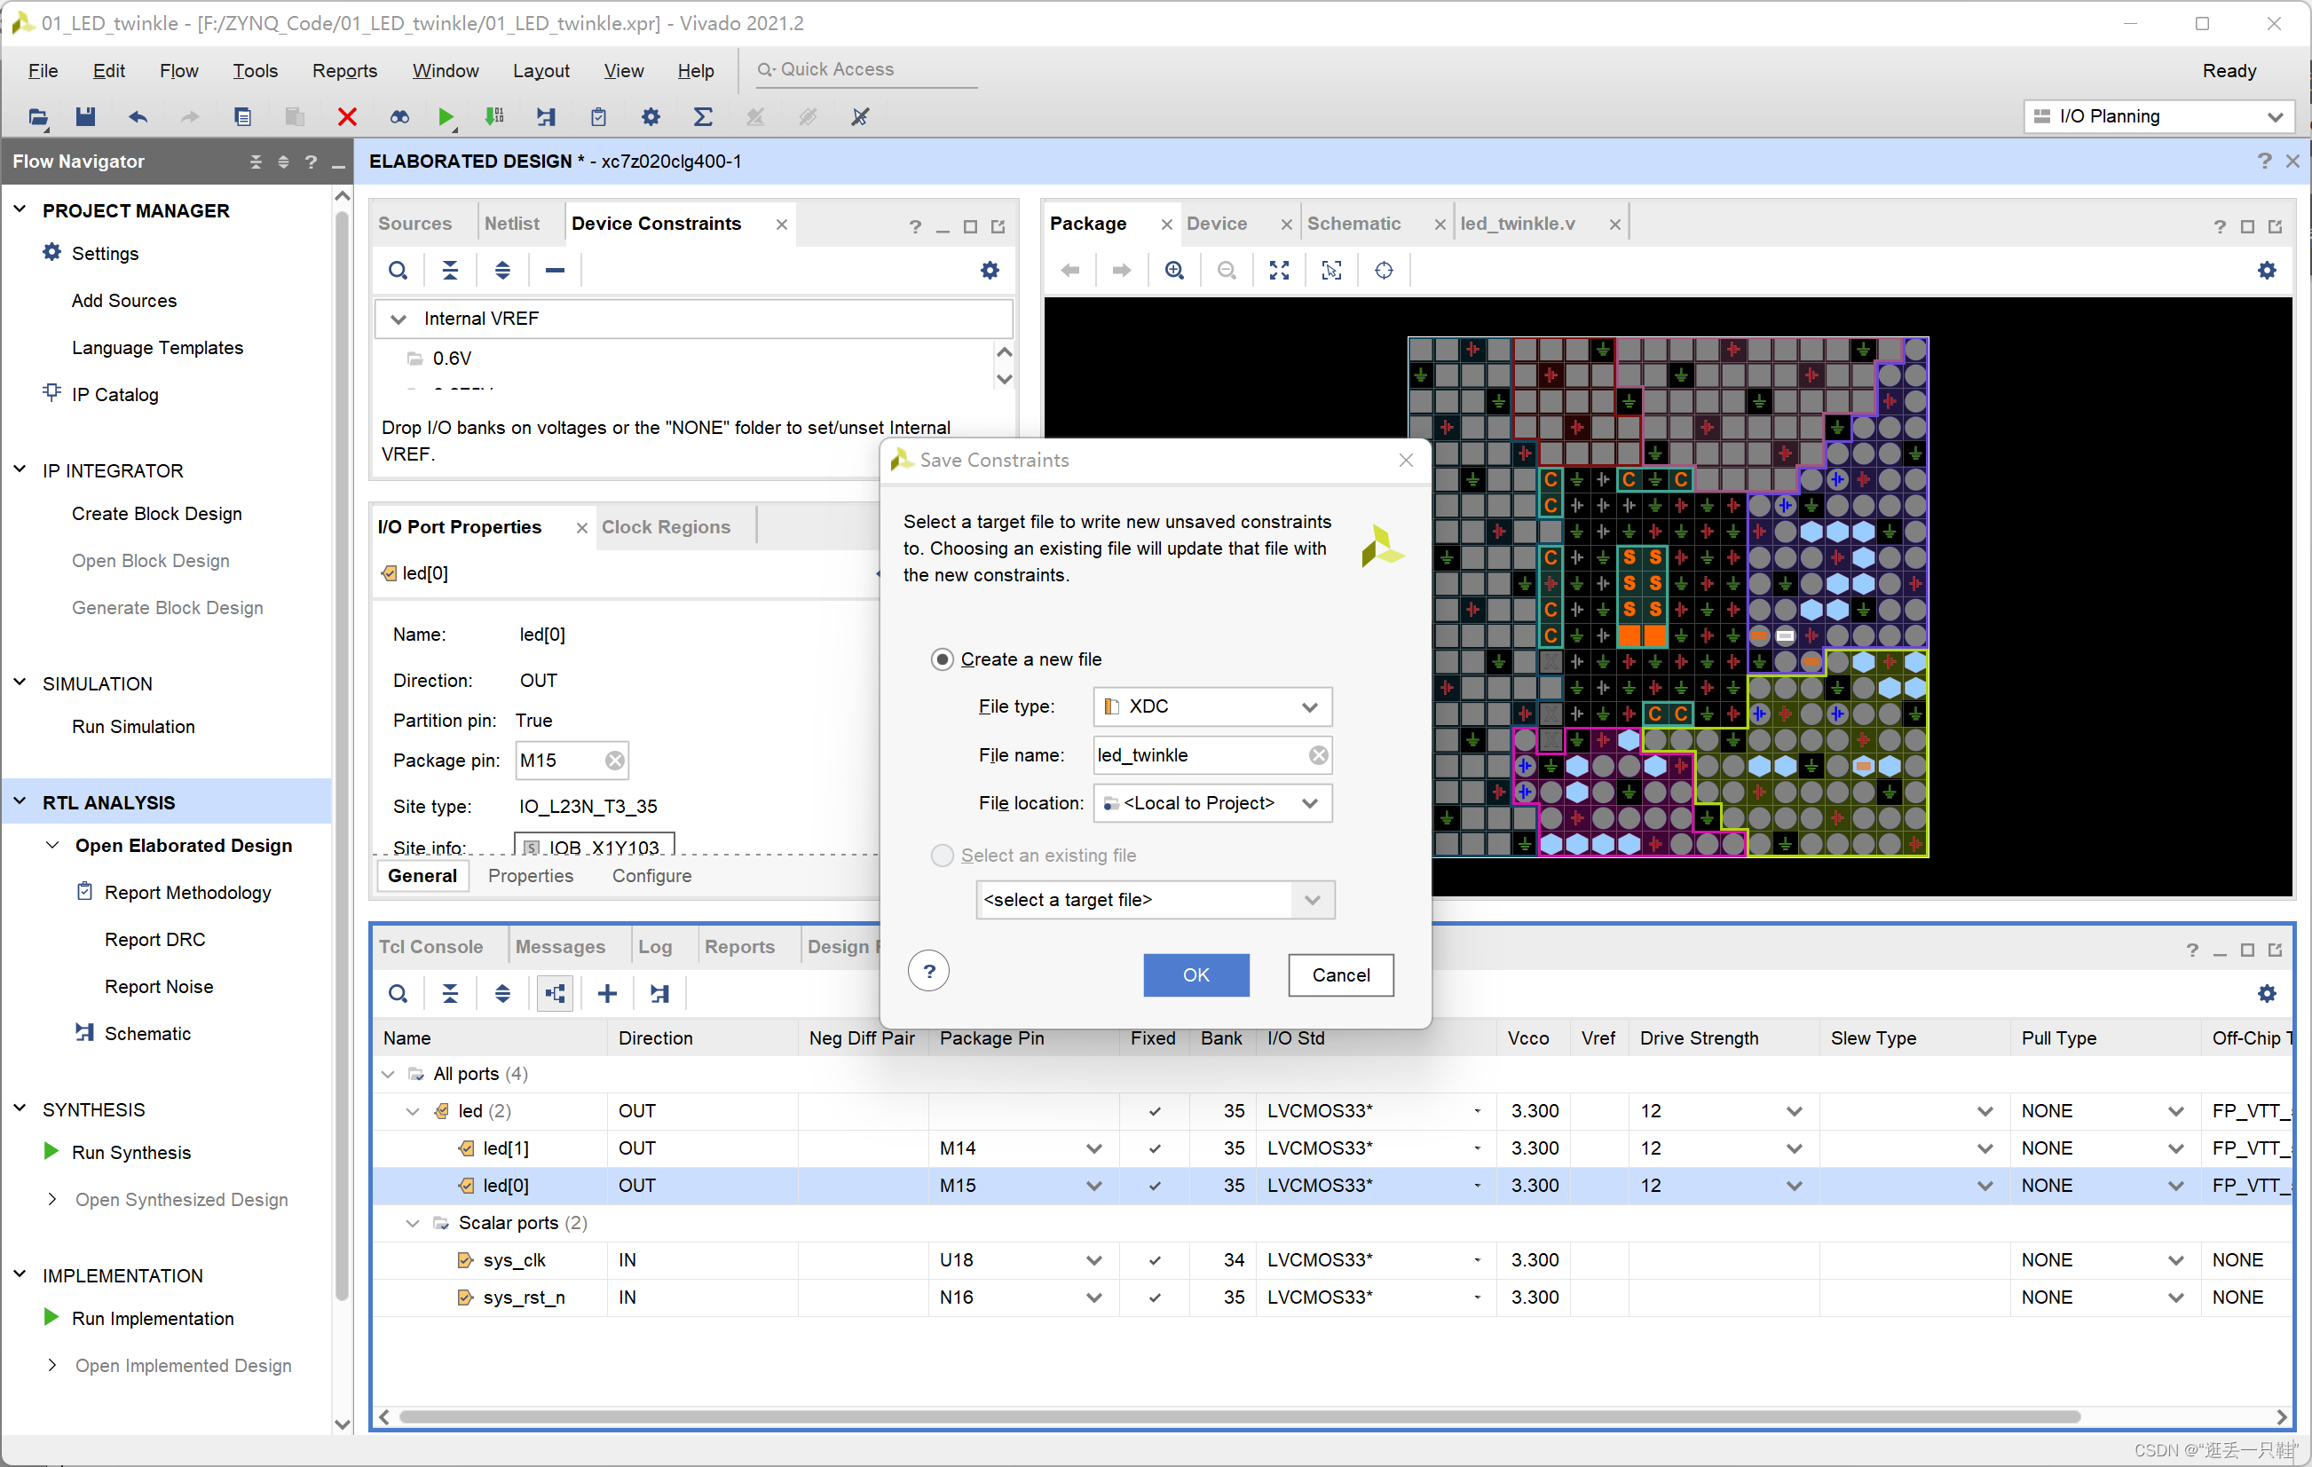2312x1467 pixels.
Task: Click the Save icon in main toolbar
Action: [x=85, y=117]
